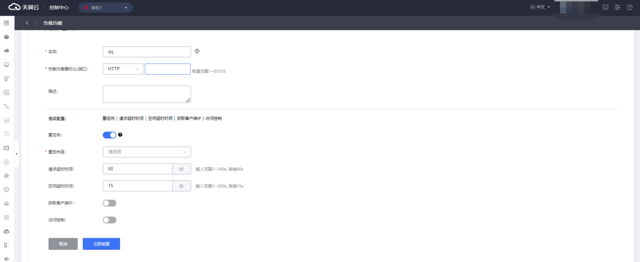Jump to 空闲超时时间 in 高级配置 links
This screenshot has height=262, width=640.
pyautogui.click(x=160, y=118)
